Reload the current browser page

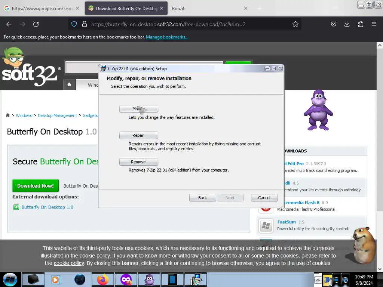(36, 24)
